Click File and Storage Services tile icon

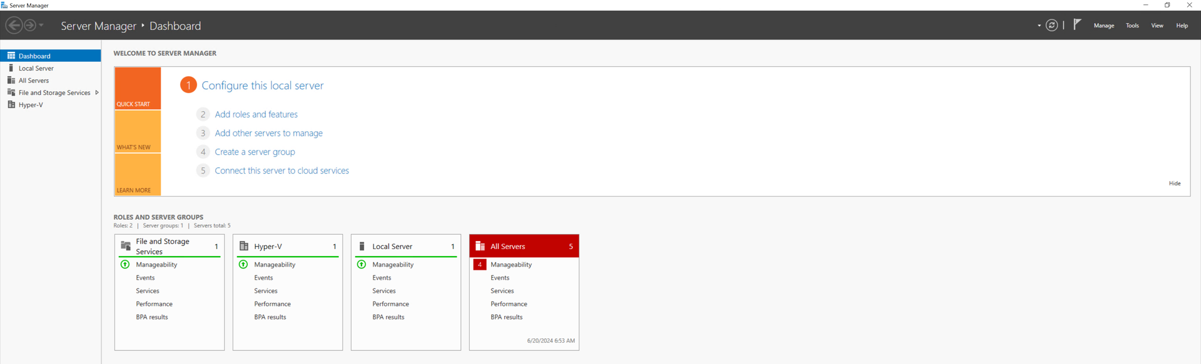click(x=126, y=246)
